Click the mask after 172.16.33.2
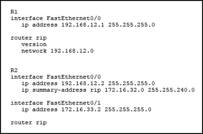The image size is (203, 134). click(128, 109)
